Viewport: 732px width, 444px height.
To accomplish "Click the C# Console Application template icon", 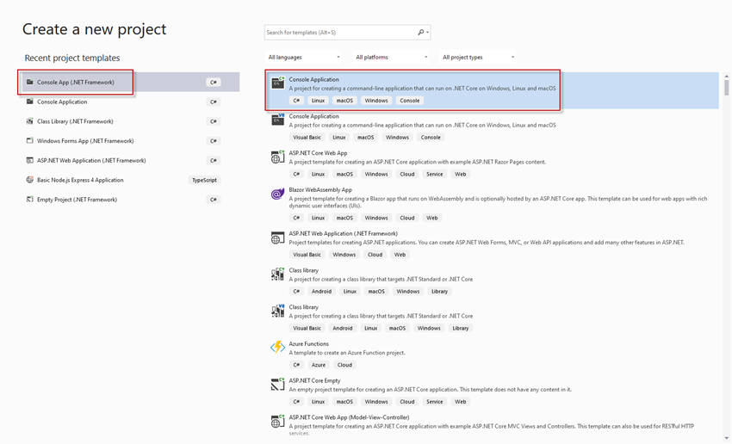I will pyautogui.click(x=278, y=83).
